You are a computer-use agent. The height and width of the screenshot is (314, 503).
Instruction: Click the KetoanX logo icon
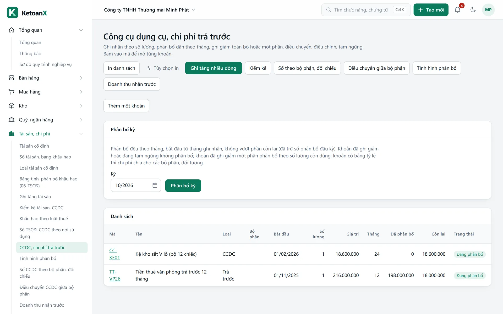pos(13,13)
